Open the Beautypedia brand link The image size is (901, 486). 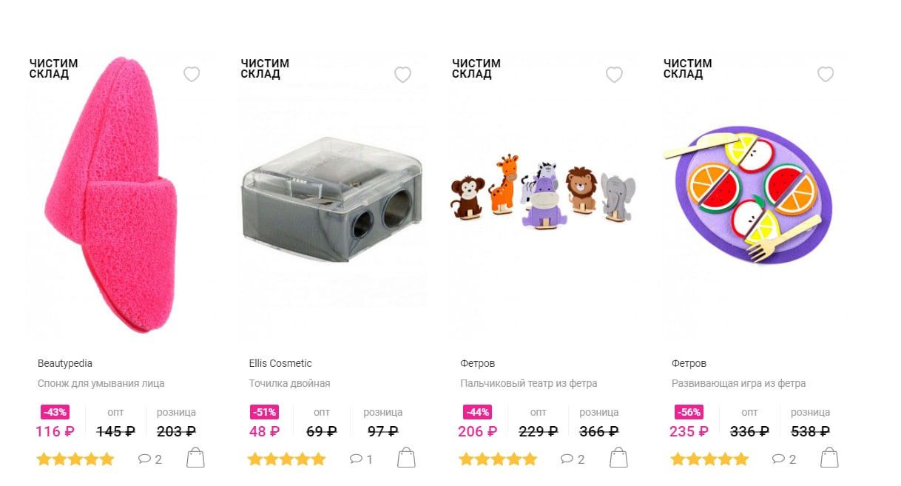(x=65, y=363)
